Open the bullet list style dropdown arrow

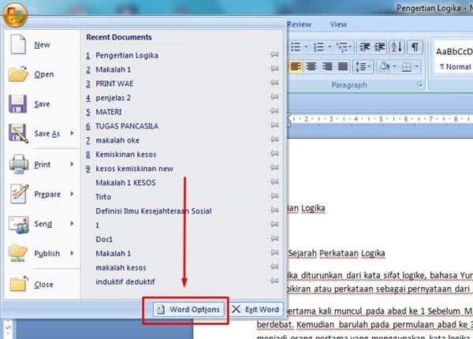point(306,47)
